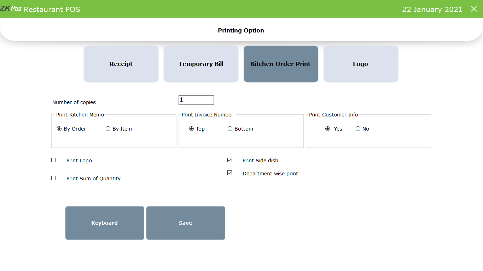
Task: Click the Print Customer Info group label
Action: (x=333, y=115)
